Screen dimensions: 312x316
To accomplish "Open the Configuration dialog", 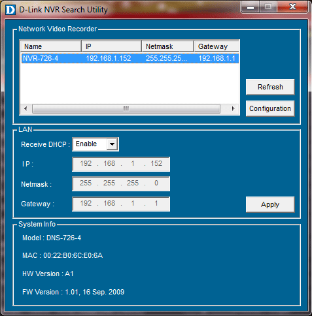I will pos(270,108).
